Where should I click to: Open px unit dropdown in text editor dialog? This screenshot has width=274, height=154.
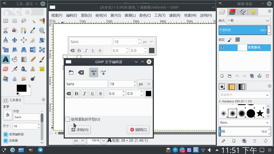145,84
